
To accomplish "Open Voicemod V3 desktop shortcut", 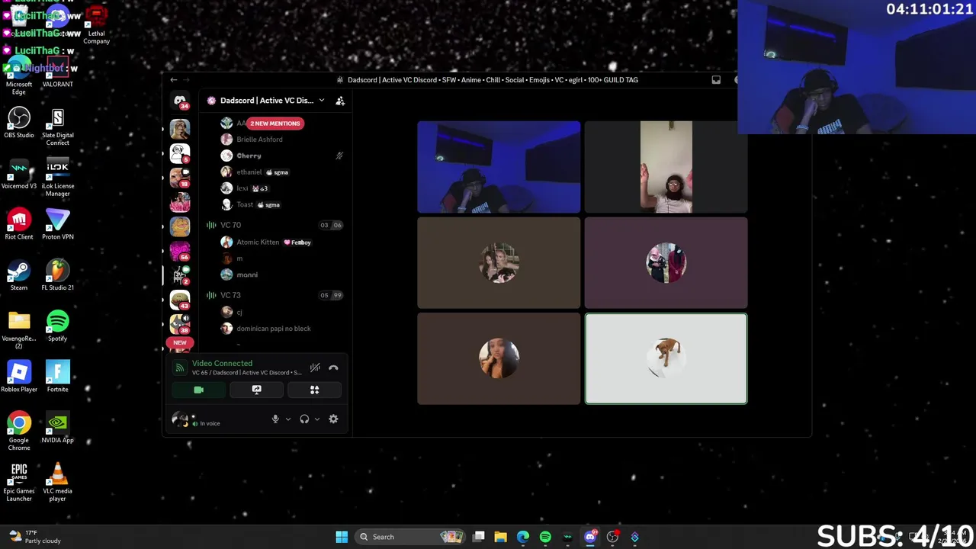I will pyautogui.click(x=19, y=173).
